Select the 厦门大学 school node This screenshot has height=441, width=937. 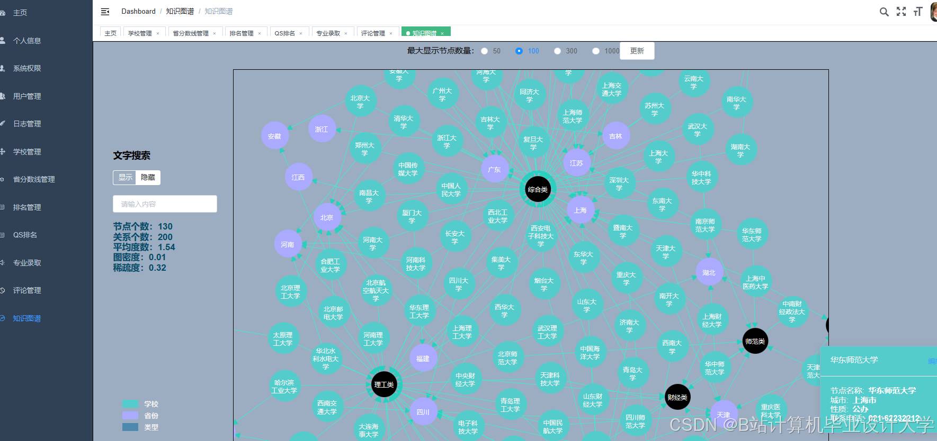click(x=412, y=216)
